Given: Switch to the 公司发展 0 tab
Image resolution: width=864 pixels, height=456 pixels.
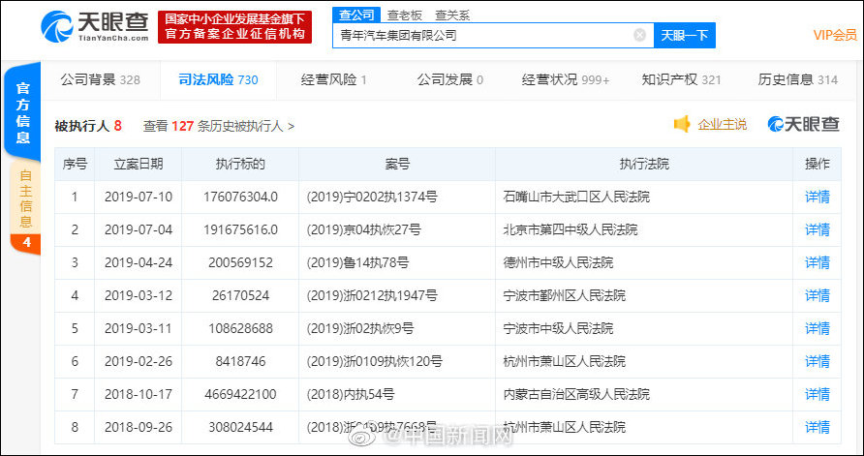Looking at the screenshot, I should tap(450, 79).
